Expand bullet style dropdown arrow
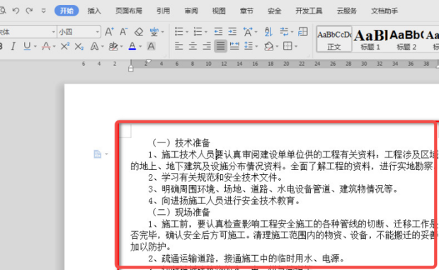Screen dimensions: 439x270 point(187,32)
